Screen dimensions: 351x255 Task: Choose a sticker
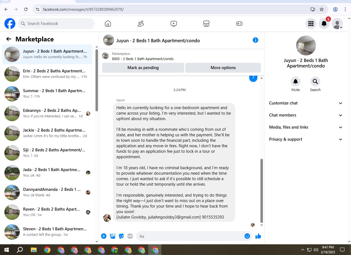tap(121, 236)
